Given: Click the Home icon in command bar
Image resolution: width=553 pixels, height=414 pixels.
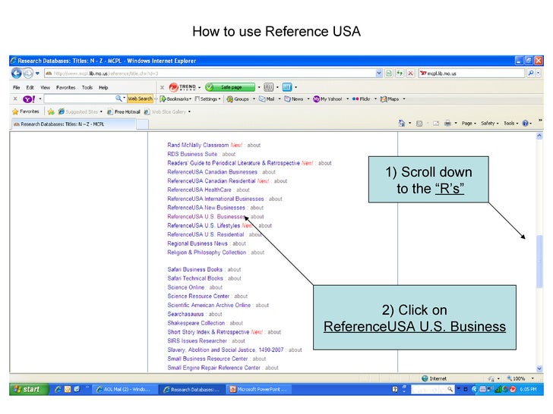Looking at the screenshot, I should (x=401, y=123).
